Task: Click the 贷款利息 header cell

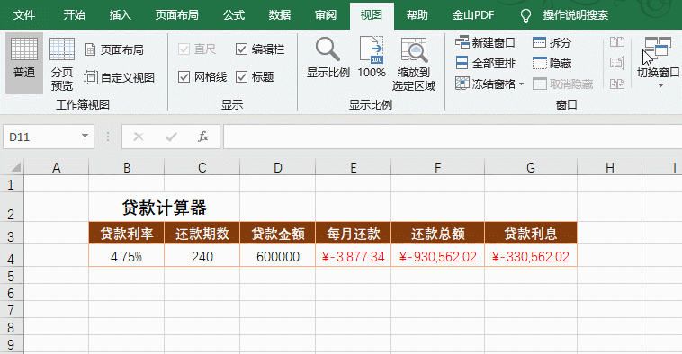Action: coord(531,234)
